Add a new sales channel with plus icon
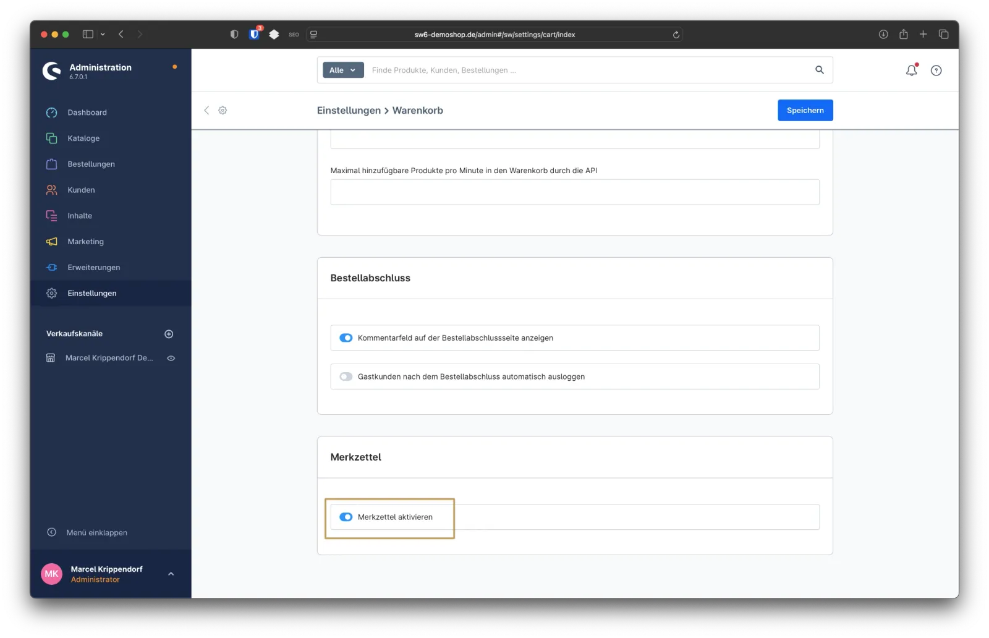Image resolution: width=989 pixels, height=638 pixels. tap(169, 334)
